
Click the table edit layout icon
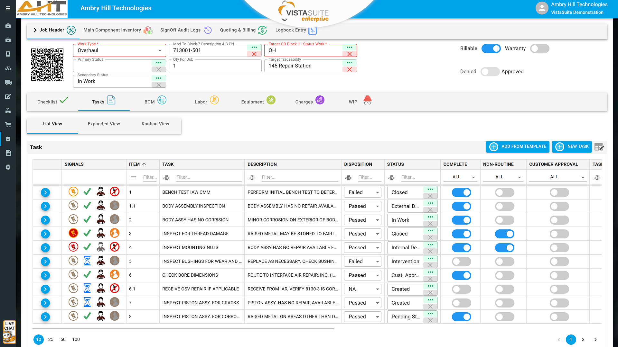599,147
